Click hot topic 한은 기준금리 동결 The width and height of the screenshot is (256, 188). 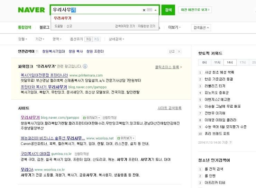pyautogui.click(x=219, y=79)
